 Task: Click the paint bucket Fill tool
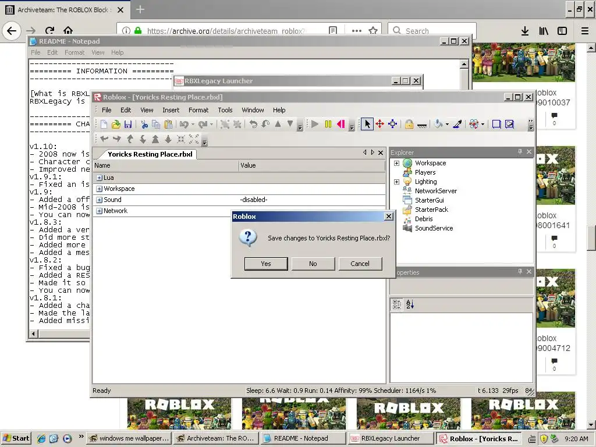[x=438, y=124]
